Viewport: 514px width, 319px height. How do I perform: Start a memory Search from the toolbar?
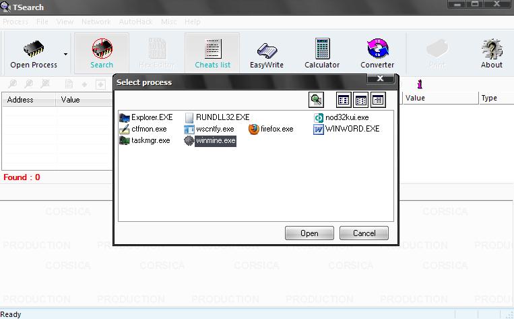click(102, 53)
